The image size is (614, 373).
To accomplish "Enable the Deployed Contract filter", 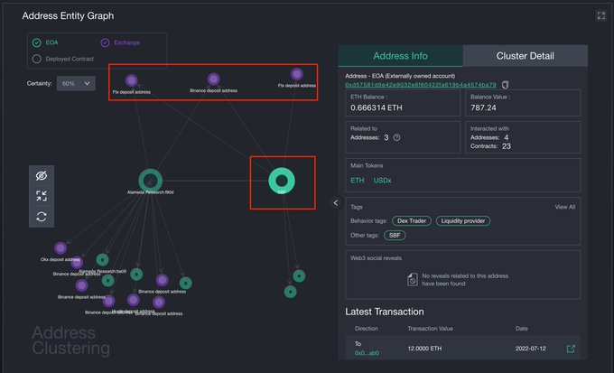I will pos(37,59).
